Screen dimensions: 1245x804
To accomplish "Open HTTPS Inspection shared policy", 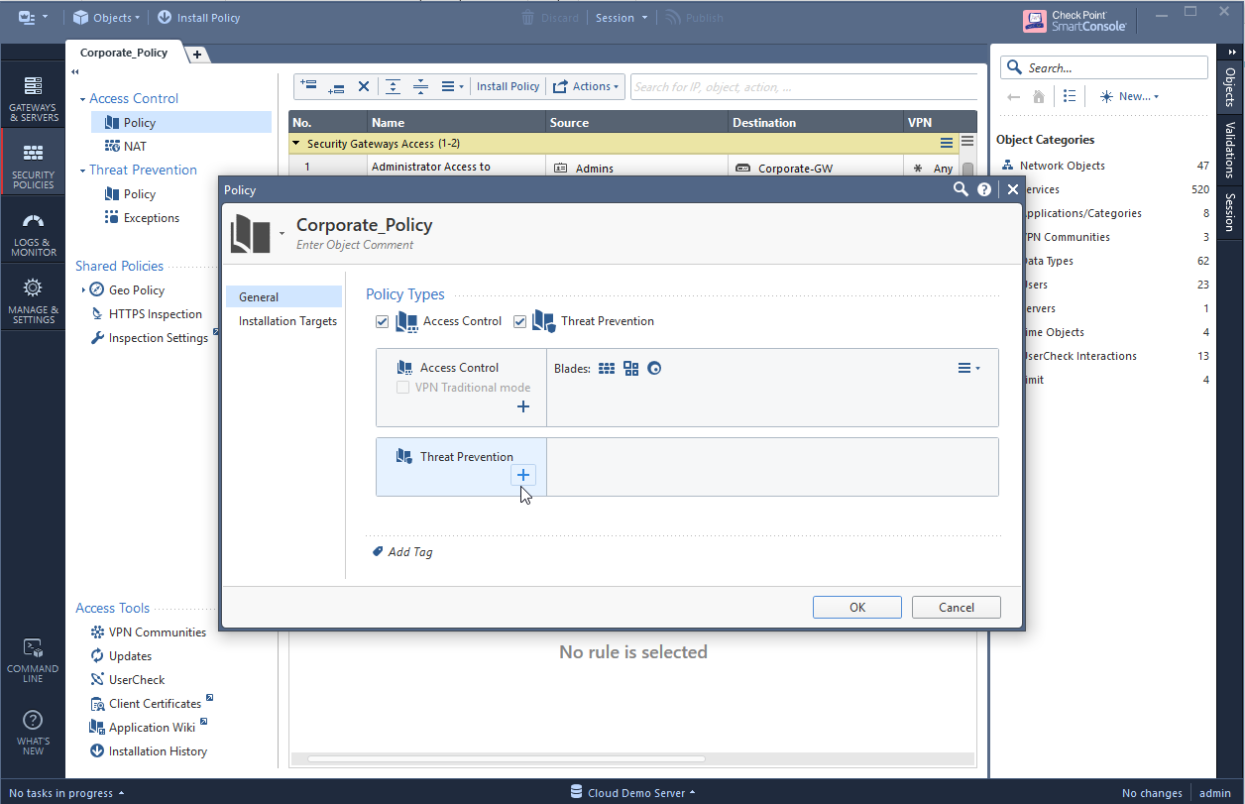I will point(147,314).
